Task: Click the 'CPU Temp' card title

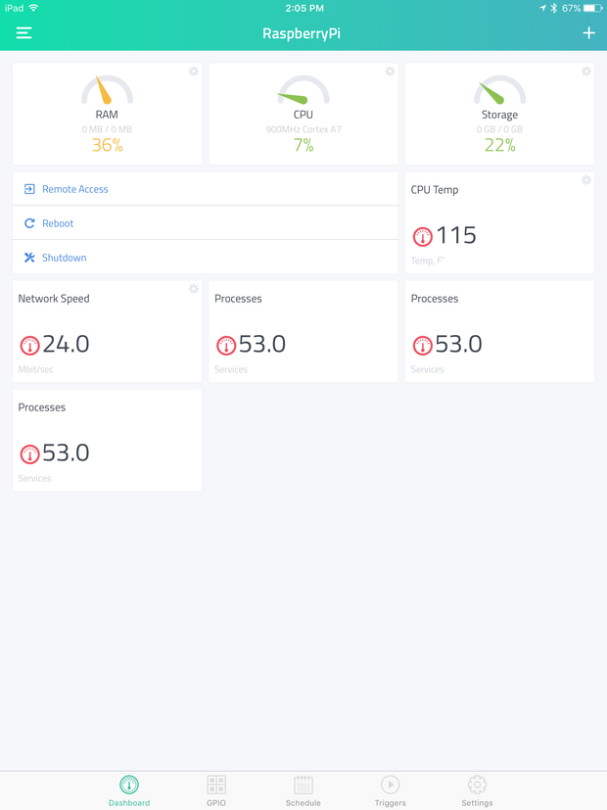Action: (x=435, y=190)
